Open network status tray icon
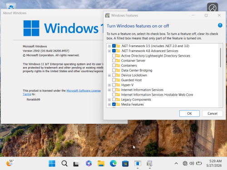 click(x=185, y=163)
